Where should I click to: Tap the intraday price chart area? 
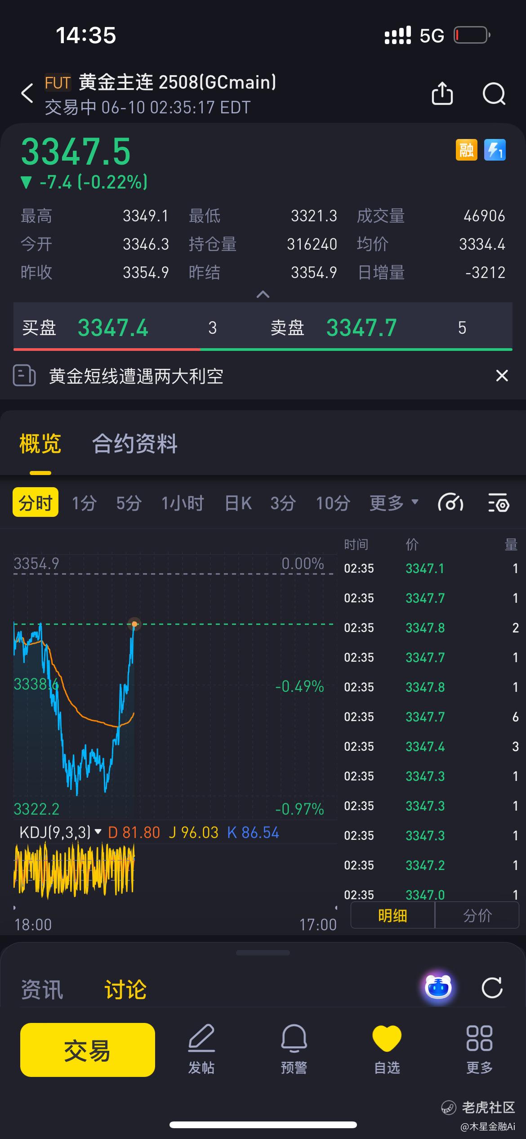[175, 686]
